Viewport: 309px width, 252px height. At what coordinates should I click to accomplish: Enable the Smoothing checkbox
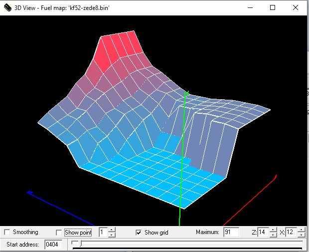[7, 232]
